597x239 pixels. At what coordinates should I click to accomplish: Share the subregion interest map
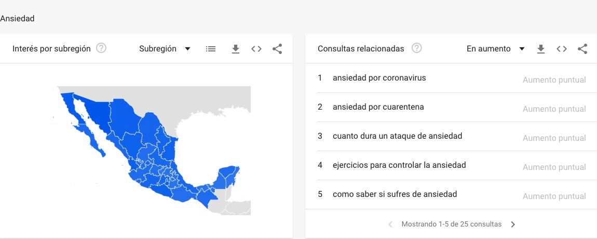[277, 49]
